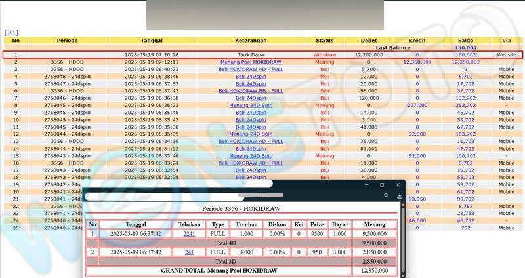
Task: Open Menang 24D Spin entry at 06:36:23
Action: [x=251, y=105]
